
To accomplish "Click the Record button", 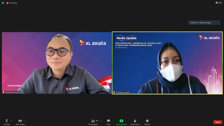I will coord(147,122).
